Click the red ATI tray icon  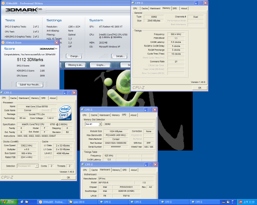pyautogui.click(x=241, y=202)
